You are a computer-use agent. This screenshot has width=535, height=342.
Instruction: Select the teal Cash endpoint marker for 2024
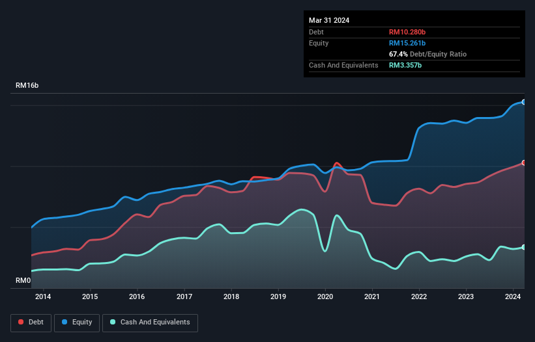coord(523,247)
